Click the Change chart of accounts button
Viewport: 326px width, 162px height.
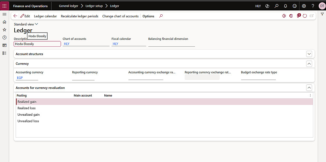[120, 16]
